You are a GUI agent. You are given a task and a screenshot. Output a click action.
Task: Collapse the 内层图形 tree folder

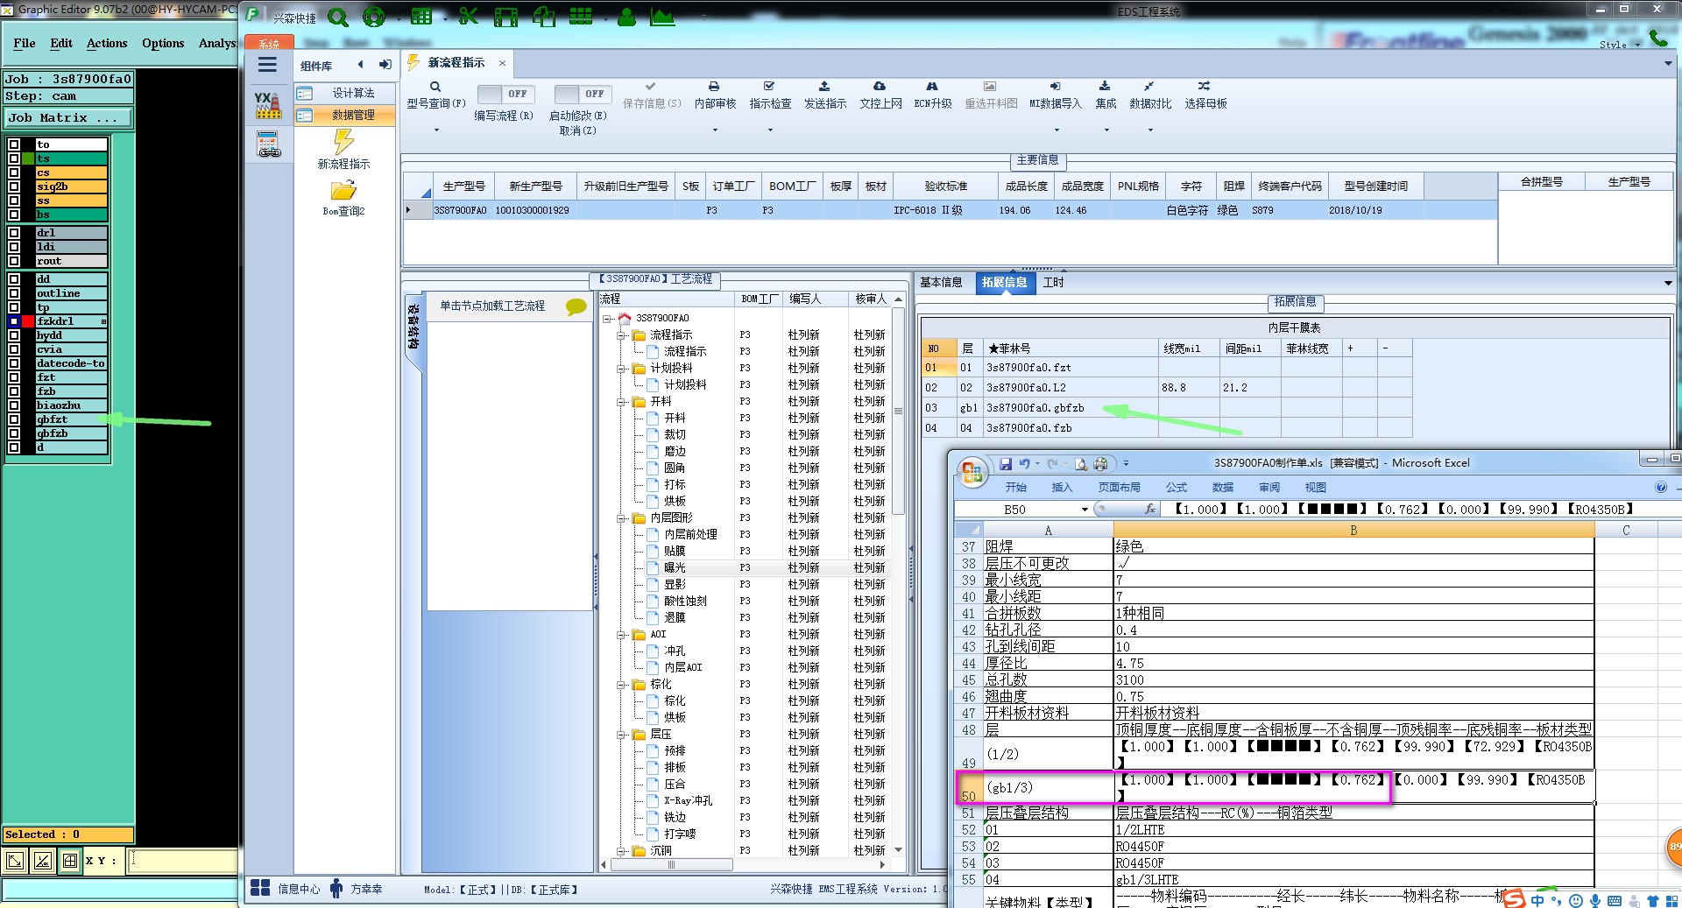[x=621, y=518]
